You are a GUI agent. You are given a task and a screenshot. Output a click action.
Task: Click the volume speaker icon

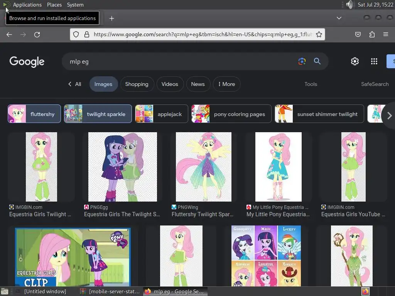point(349,5)
